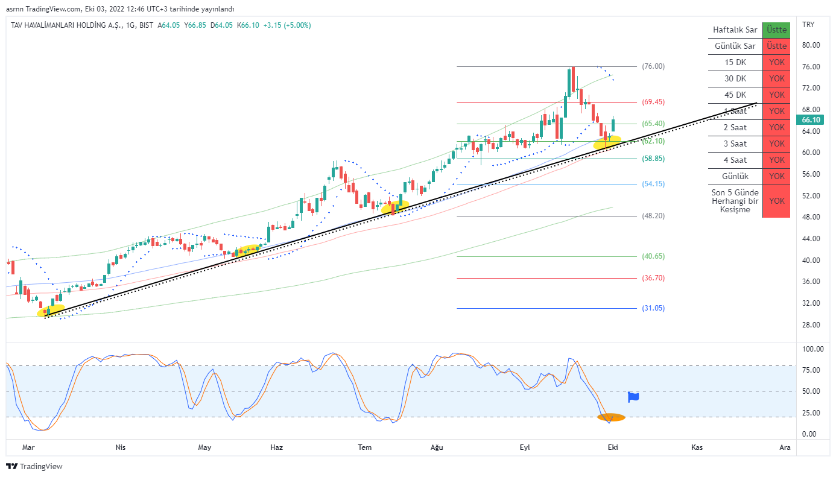836x477 pixels.
Task: Select the blue flag marker in the stochastic pane
Action: point(633,397)
